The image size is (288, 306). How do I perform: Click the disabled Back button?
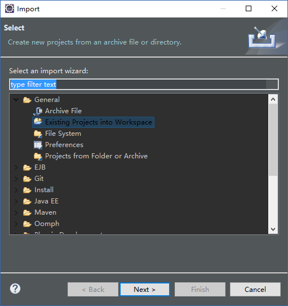pyautogui.click(x=93, y=290)
